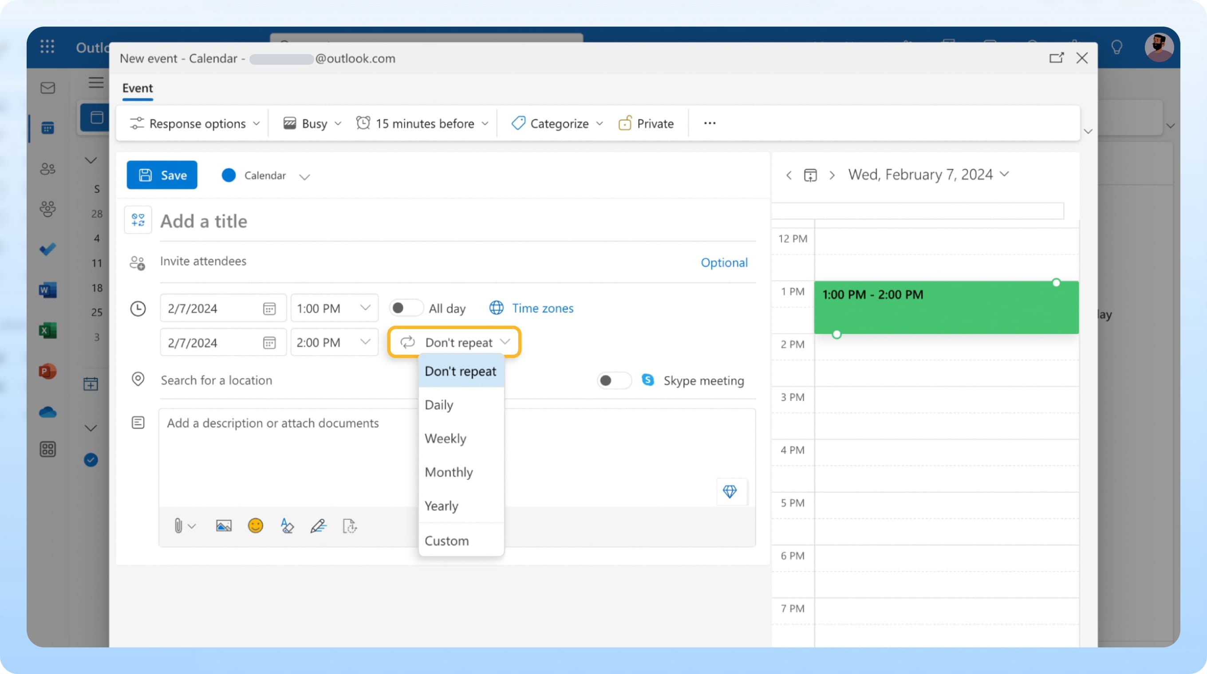Image resolution: width=1207 pixels, height=674 pixels.
Task: Attach a file using the paperclip icon
Action: click(179, 525)
